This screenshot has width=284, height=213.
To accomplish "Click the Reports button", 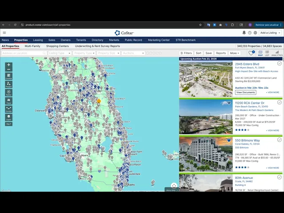I will pyautogui.click(x=221, y=53).
